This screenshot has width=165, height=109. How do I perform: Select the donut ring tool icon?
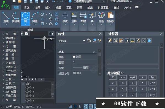(56, 24)
